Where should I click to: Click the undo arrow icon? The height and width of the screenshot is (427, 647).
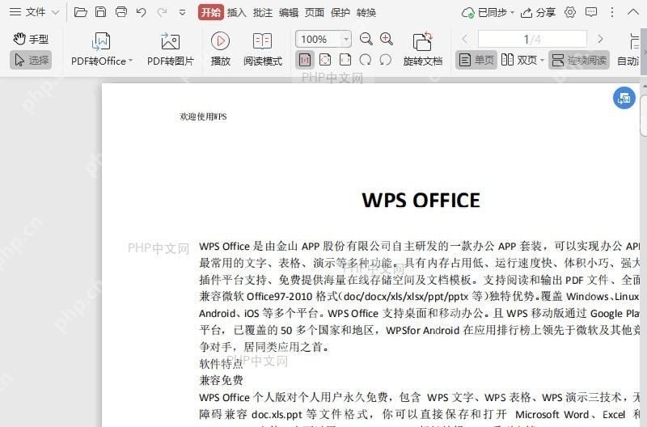point(141,12)
